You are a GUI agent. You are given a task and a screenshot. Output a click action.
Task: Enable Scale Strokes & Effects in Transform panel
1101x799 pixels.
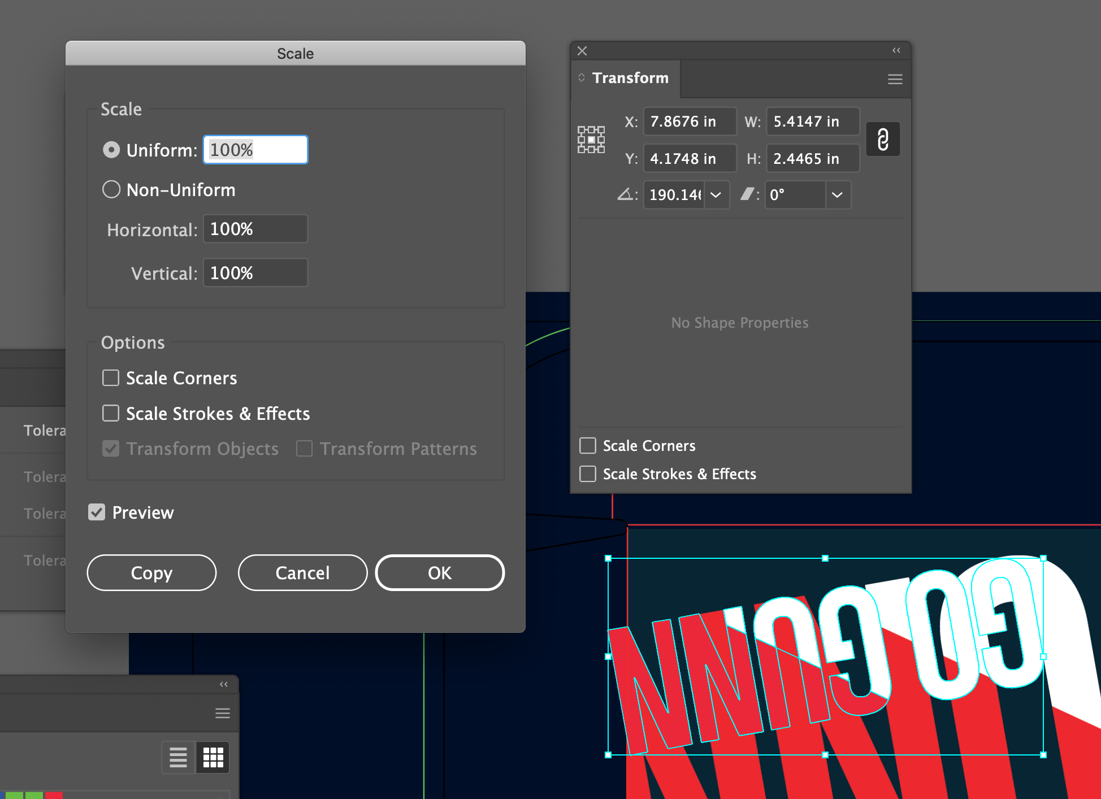point(588,472)
